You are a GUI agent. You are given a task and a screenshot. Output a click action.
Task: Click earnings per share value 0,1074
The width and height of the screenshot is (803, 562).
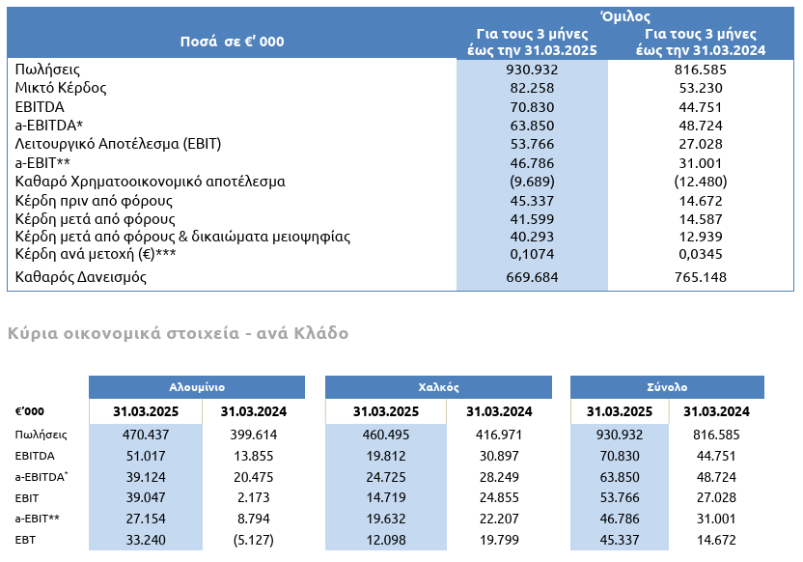coord(531,255)
